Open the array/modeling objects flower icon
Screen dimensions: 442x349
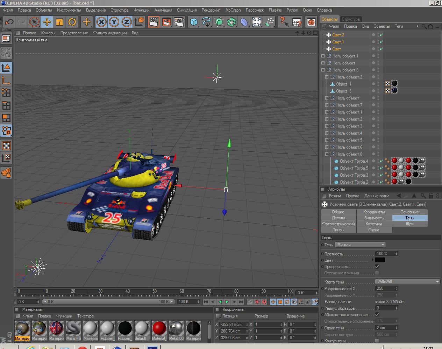pos(231,22)
